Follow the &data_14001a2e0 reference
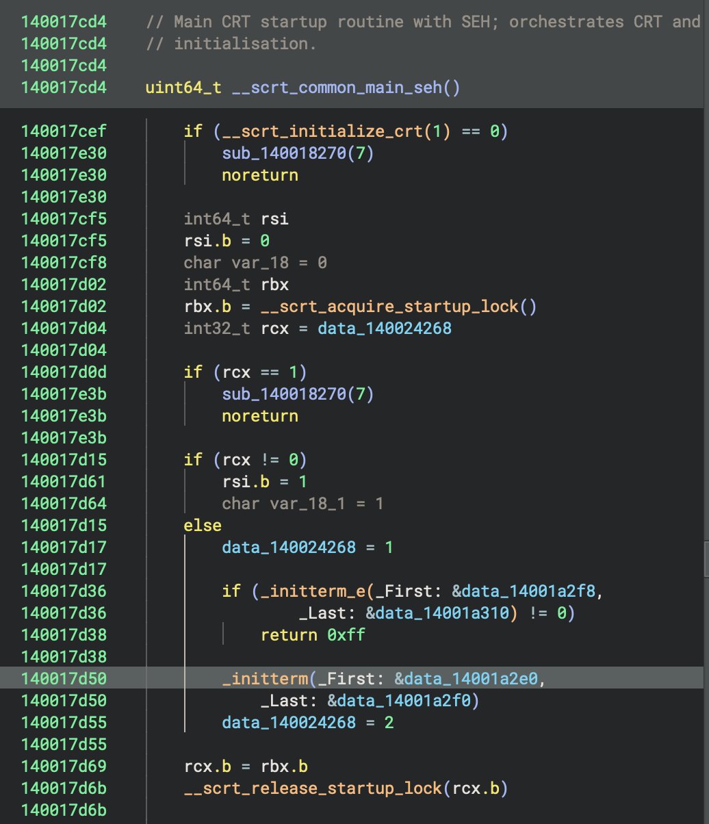 point(469,678)
